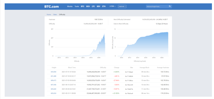The image size is (214, 99).
Task: Click the Height column header
Action: (x=54, y=68)
